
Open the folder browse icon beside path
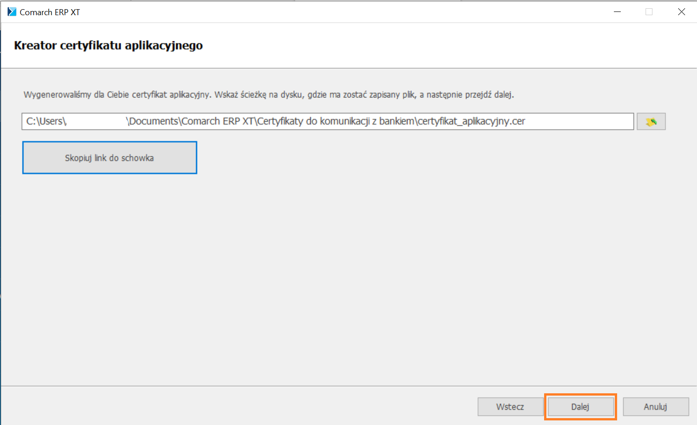[651, 122]
